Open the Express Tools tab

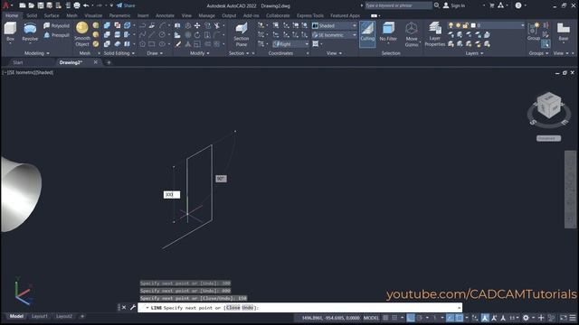click(309, 15)
